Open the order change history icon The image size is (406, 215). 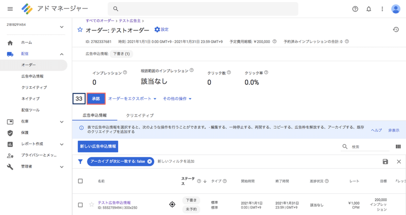click(x=396, y=29)
